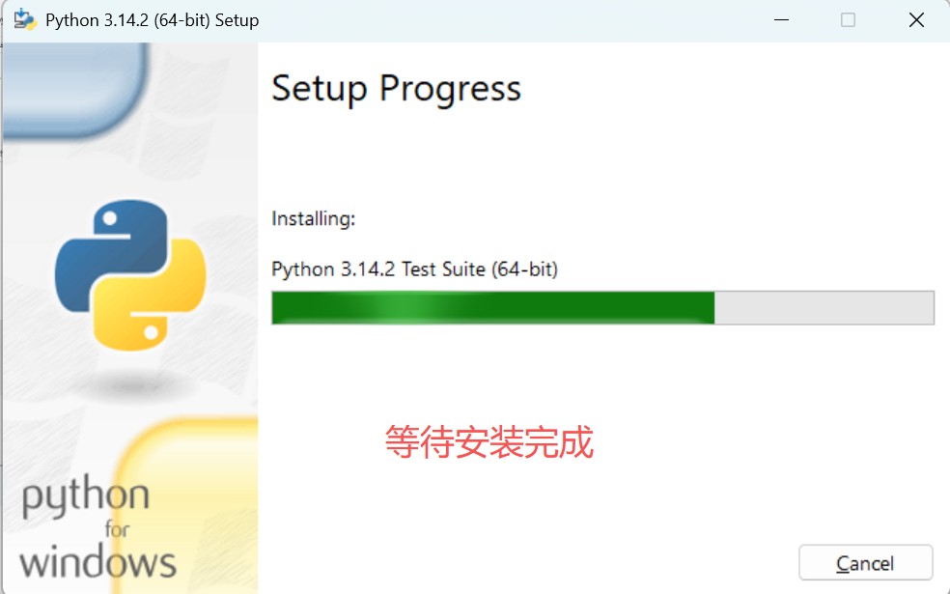Select the "Python 3.14.2 Test Suite (64-bit)" text
950x594 pixels.
[414, 269]
